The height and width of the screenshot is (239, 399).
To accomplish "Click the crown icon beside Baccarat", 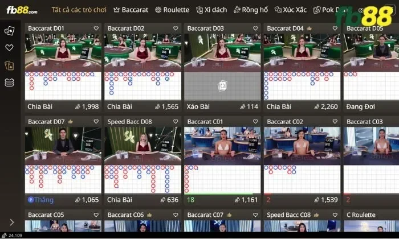I will (117, 10).
